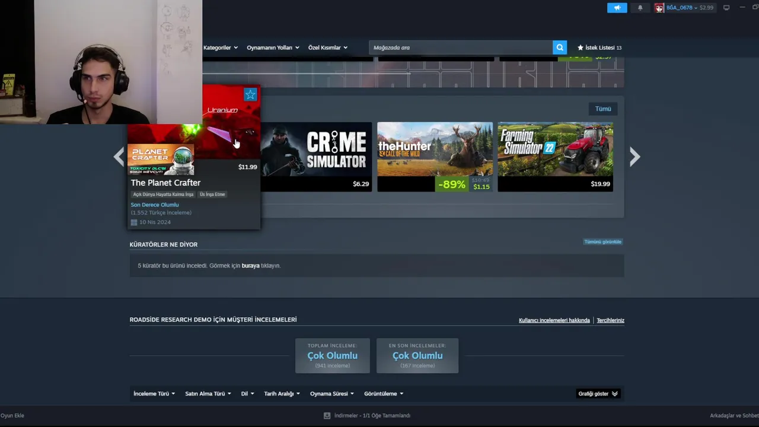Click the Üs İnşa Etme tag
Viewport: 759px width, 427px height.
tap(212, 194)
